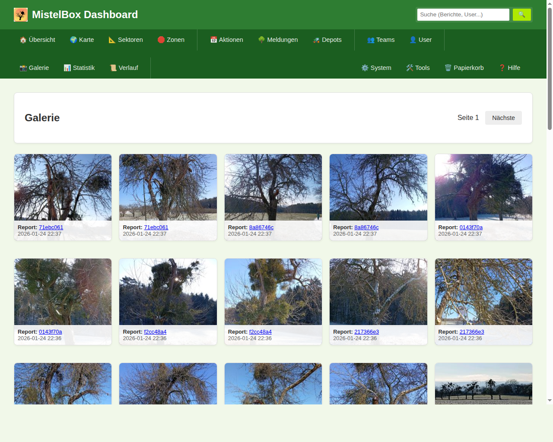Click the MistelBox tree logo icon
This screenshot has width=553, height=442.
[21, 15]
